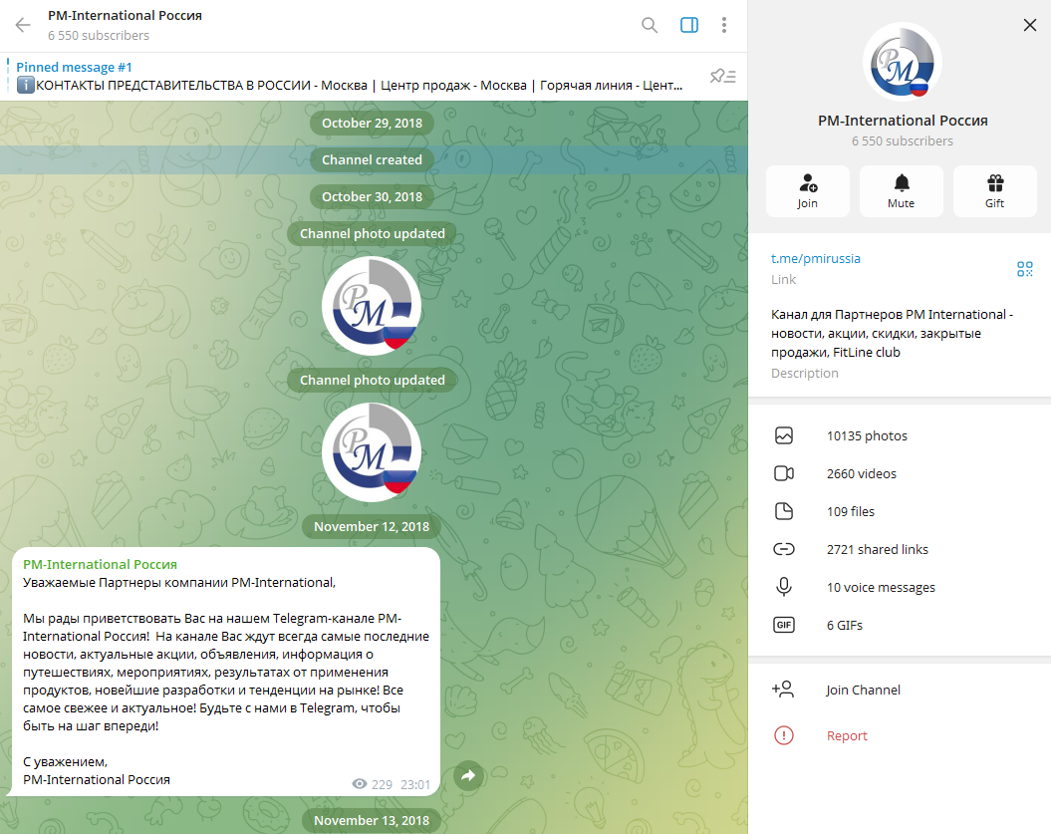
Task: Click the channel profile photo thumbnail
Action: coord(902,62)
